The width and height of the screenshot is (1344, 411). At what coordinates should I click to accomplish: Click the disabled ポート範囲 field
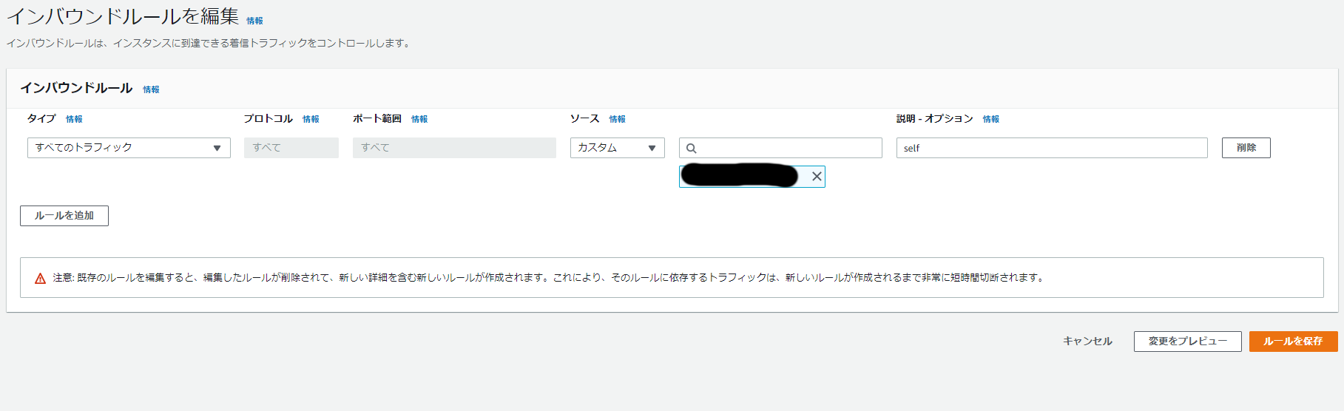pos(454,148)
